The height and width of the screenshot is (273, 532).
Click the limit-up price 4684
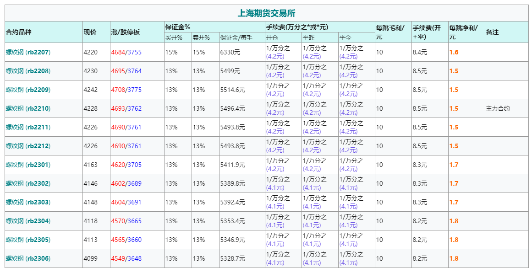[118, 52]
